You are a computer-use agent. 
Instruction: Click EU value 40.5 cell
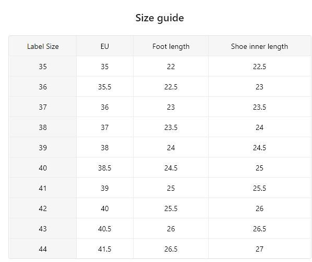click(x=105, y=229)
